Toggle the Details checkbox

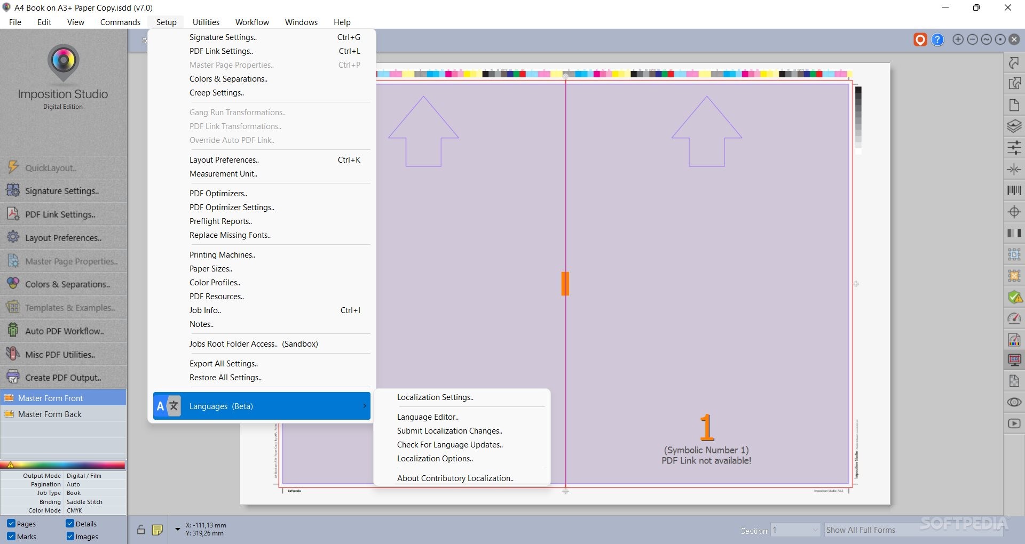(70, 524)
